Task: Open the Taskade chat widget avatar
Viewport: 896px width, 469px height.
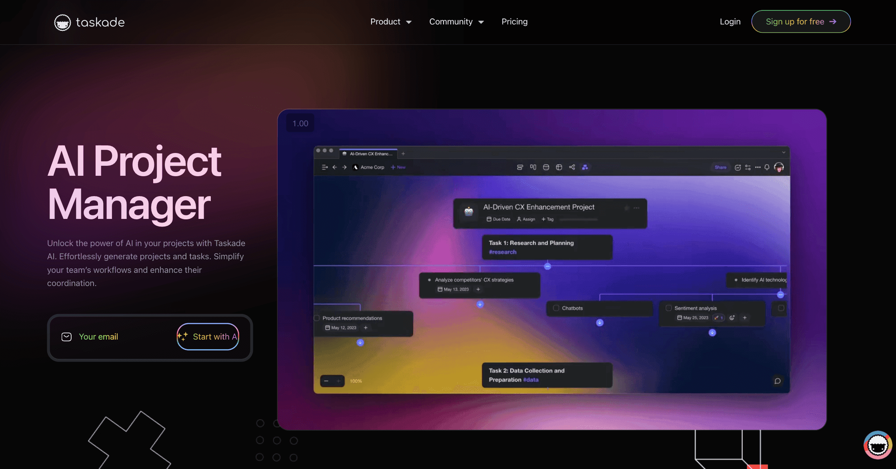Action: [878, 445]
